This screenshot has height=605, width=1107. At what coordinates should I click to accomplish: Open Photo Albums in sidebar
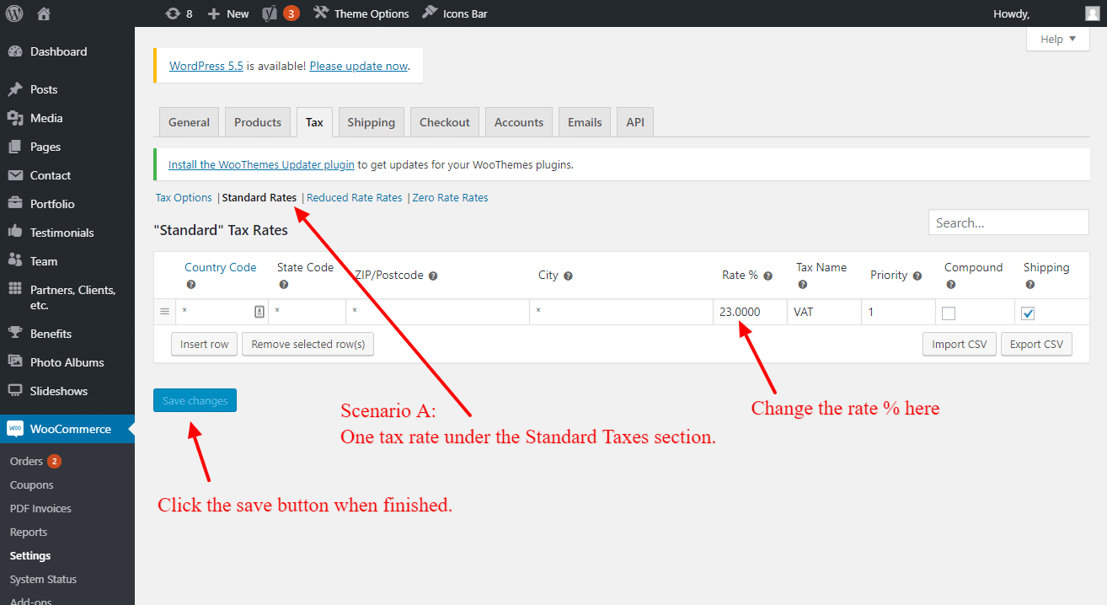pyautogui.click(x=67, y=362)
